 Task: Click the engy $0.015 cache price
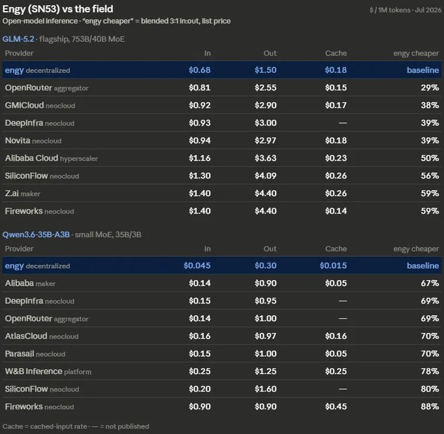(x=333, y=266)
